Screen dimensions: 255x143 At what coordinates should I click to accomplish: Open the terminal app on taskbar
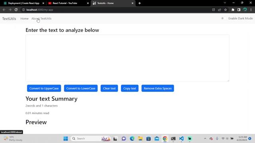click(173, 139)
